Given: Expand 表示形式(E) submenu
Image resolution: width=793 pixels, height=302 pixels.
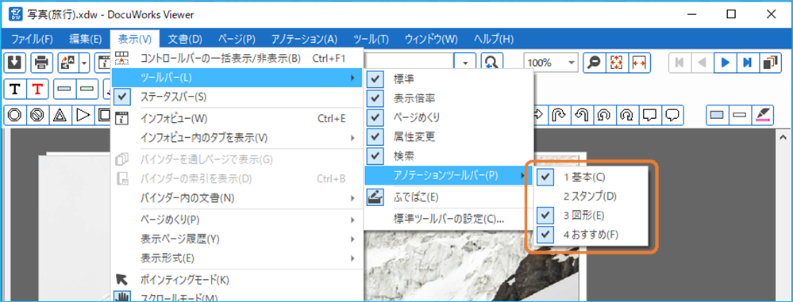Looking at the screenshot, I should click(x=237, y=258).
